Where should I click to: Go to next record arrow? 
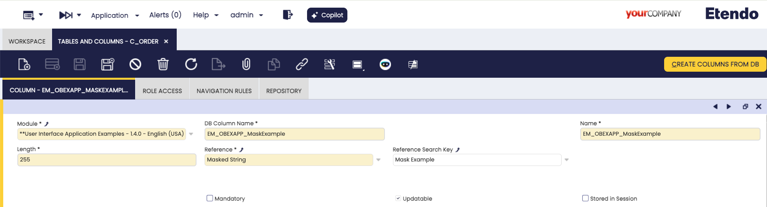[x=729, y=107]
